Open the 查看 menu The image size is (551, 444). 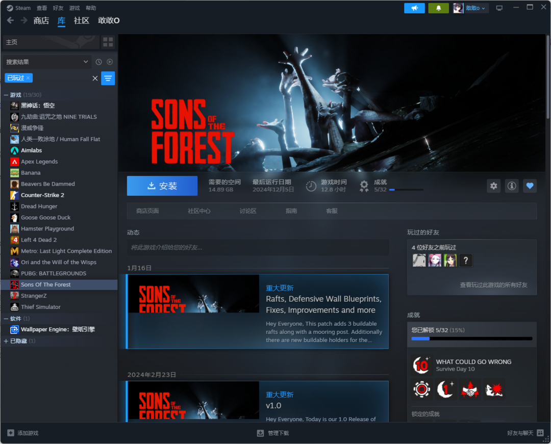(x=42, y=8)
